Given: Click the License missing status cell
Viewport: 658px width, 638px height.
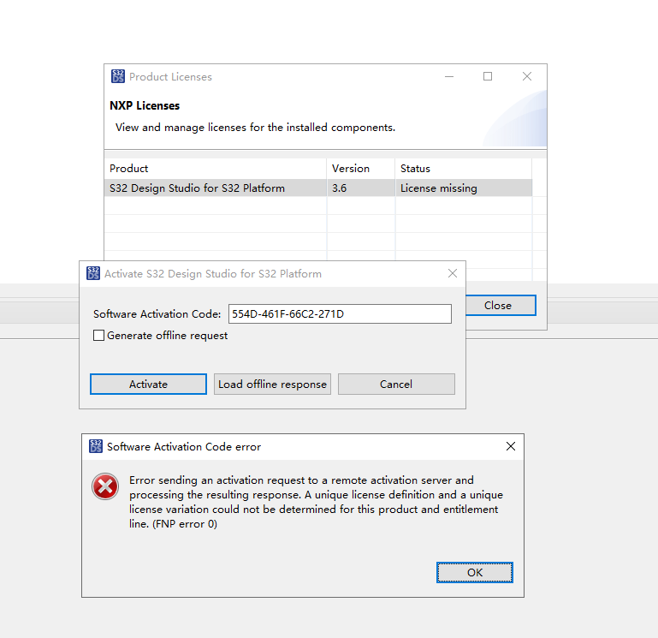Looking at the screenshot, I should (x=464, y=188).
